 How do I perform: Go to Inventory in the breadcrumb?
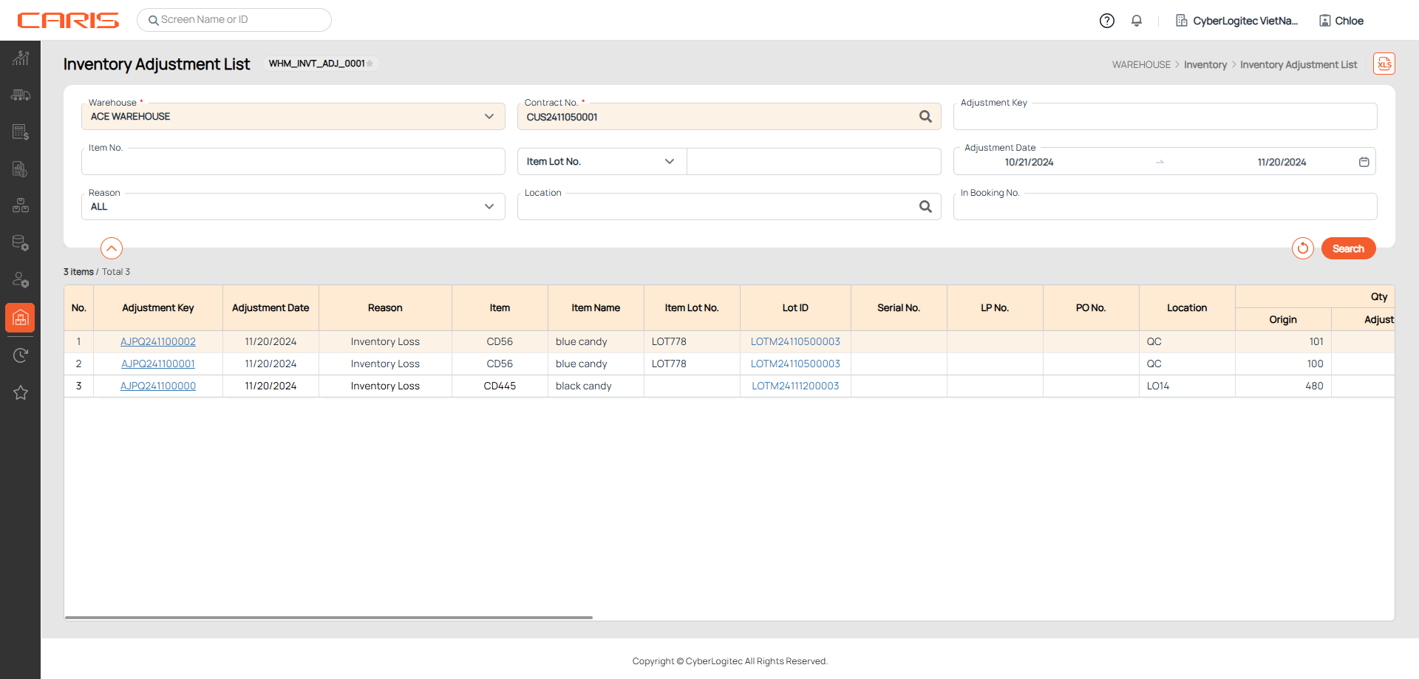coord(1205,65)
